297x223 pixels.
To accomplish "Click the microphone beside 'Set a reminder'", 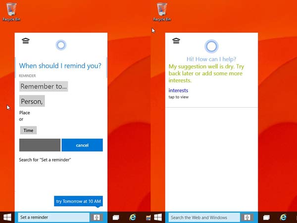I will (x=97, y=218).
